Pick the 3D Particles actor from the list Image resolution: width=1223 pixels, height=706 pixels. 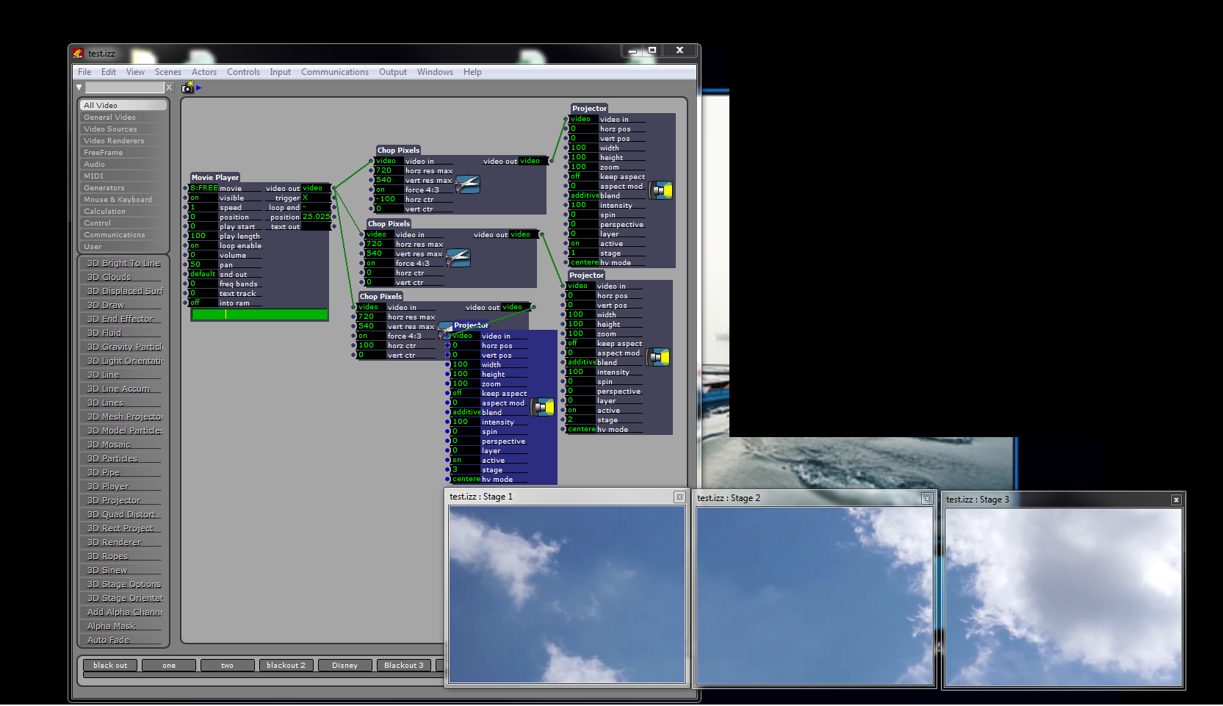point(123,458)
